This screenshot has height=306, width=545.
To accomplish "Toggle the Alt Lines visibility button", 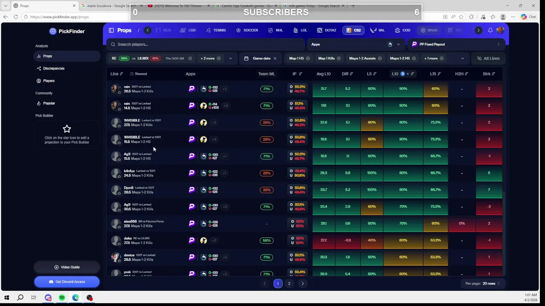I will click(x=488, y=58).
